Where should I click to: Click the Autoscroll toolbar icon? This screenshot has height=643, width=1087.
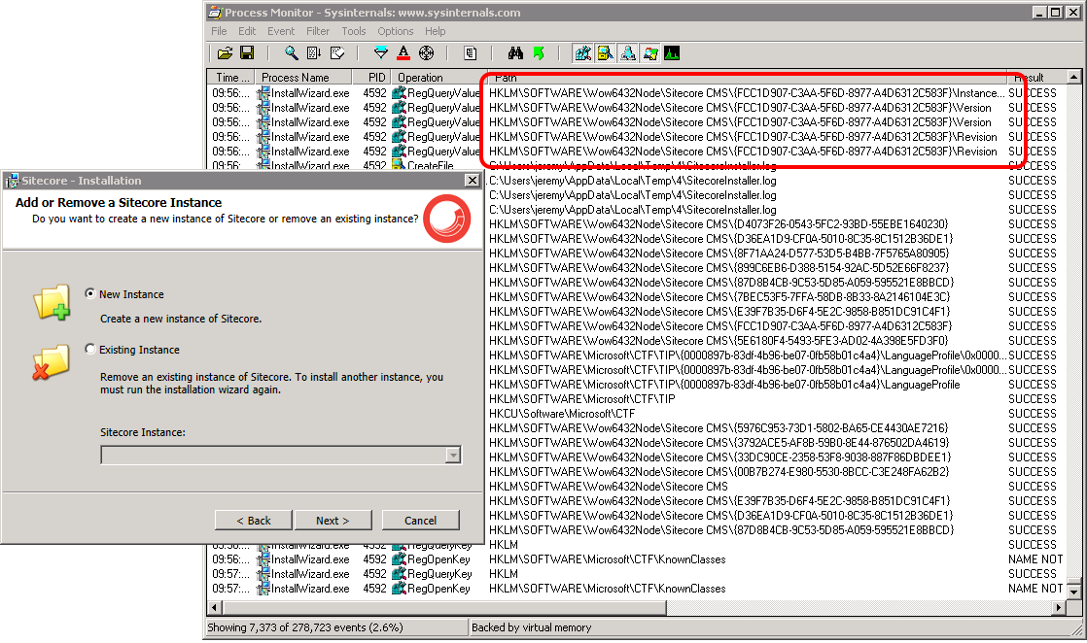coord(314,53)
